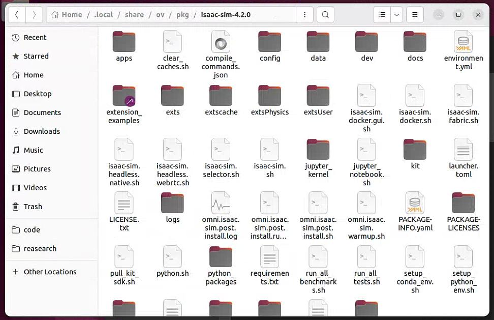Viewport: 494px width, 320px height.
Task: Select the clear_caches.sh script
Action: (x=173, y=50)
